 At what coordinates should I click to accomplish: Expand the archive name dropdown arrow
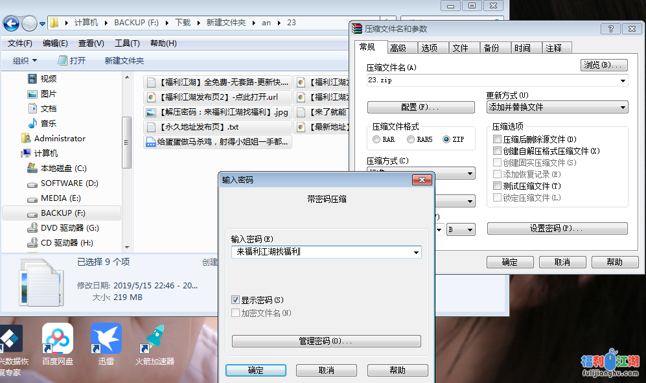click(623, 81)
